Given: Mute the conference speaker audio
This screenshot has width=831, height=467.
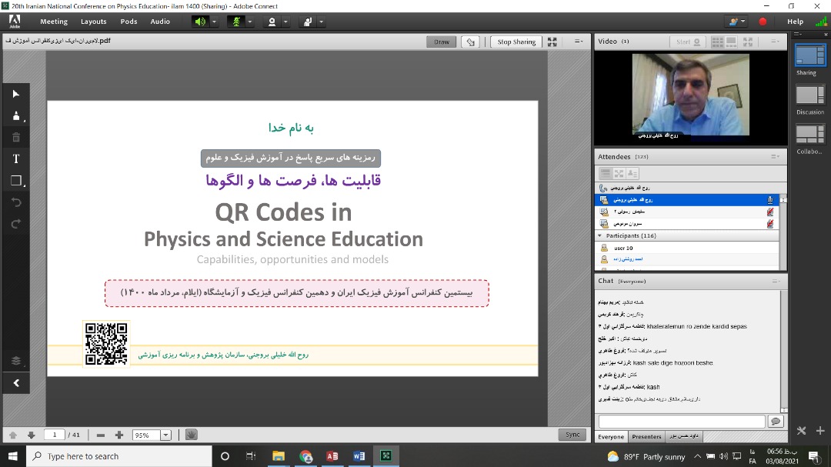Looking at the screenshot, I should pos(200,22).
